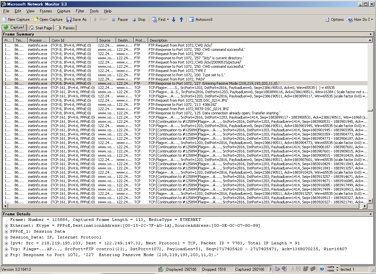Expand the PPPoE_1 Session Data node
Screen dimensions: 376x274
pyautogui.click(x=7, y=231)
